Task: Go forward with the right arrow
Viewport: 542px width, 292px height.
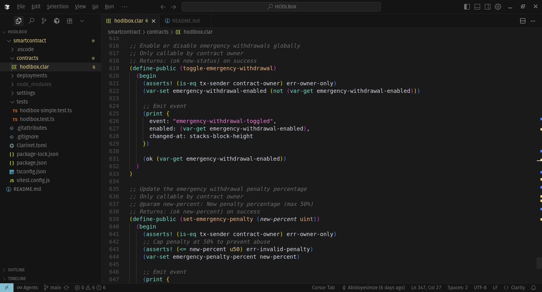Action: pyautogui.click(x=173, y=7)
